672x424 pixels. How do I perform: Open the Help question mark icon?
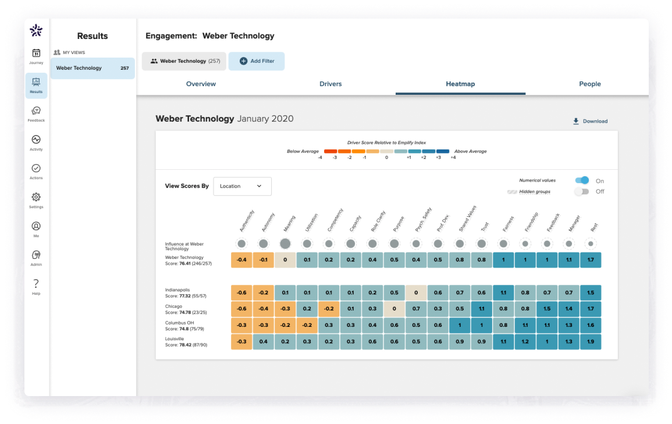(x=36, y=283)
